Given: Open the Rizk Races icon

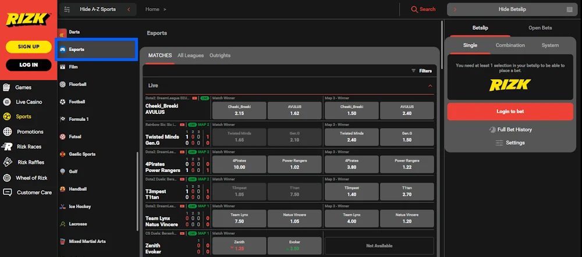Looking at the screenshot, I should coord(6,147).
